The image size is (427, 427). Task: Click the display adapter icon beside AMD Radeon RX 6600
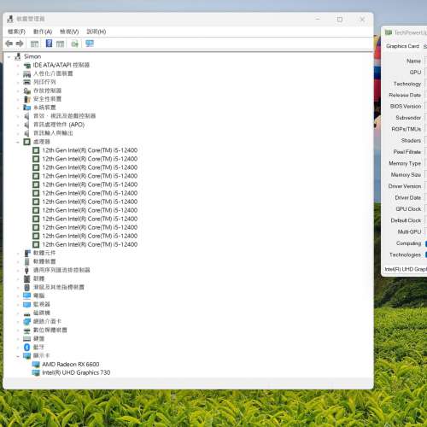[36, 364]
